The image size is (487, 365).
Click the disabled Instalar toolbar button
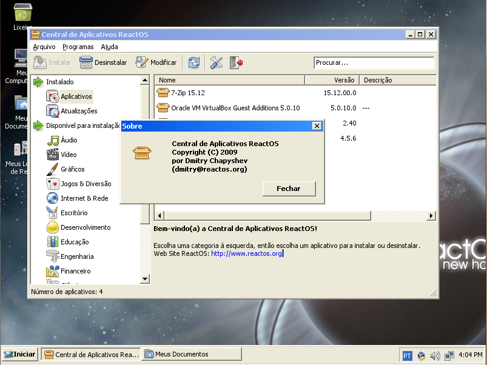[x=53, y=62]
